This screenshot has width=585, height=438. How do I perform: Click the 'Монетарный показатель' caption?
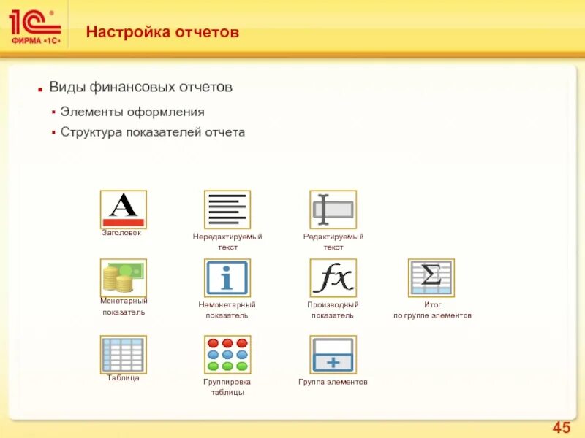124,307
